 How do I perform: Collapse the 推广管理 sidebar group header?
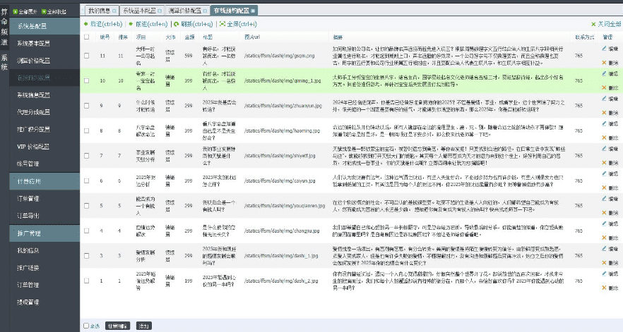point(44,233)
